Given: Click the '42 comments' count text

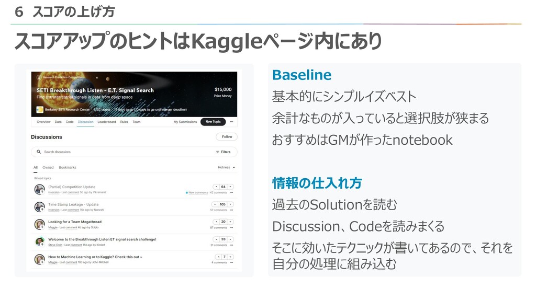Looking at the screenshot, I should [218, 193].
